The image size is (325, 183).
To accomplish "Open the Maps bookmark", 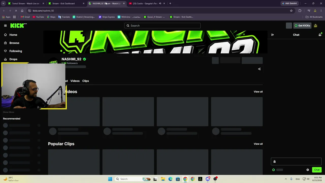I will [x=51, y=17].
